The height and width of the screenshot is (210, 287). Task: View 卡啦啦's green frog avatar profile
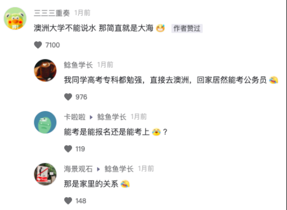tap(45, 122)
